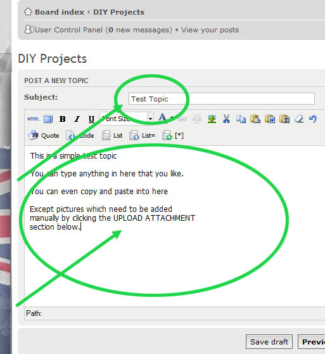Image resolution: width=325 pixels, height=354 pixels.
Task: Click the insert image tree icon
Action: [212, 119]
